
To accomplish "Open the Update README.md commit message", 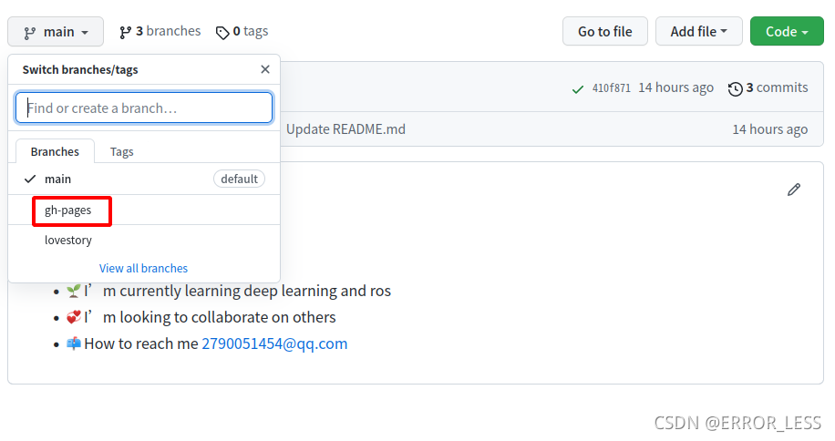I will coord(345,129).
